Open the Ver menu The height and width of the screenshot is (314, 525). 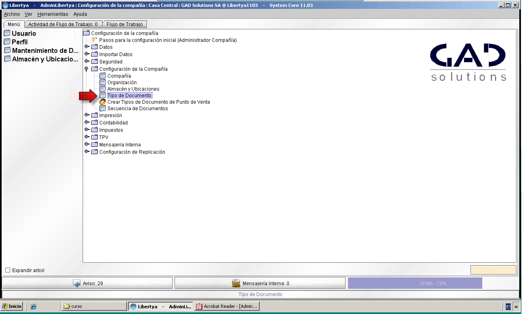pyautogui.click(x=28, y=14)
